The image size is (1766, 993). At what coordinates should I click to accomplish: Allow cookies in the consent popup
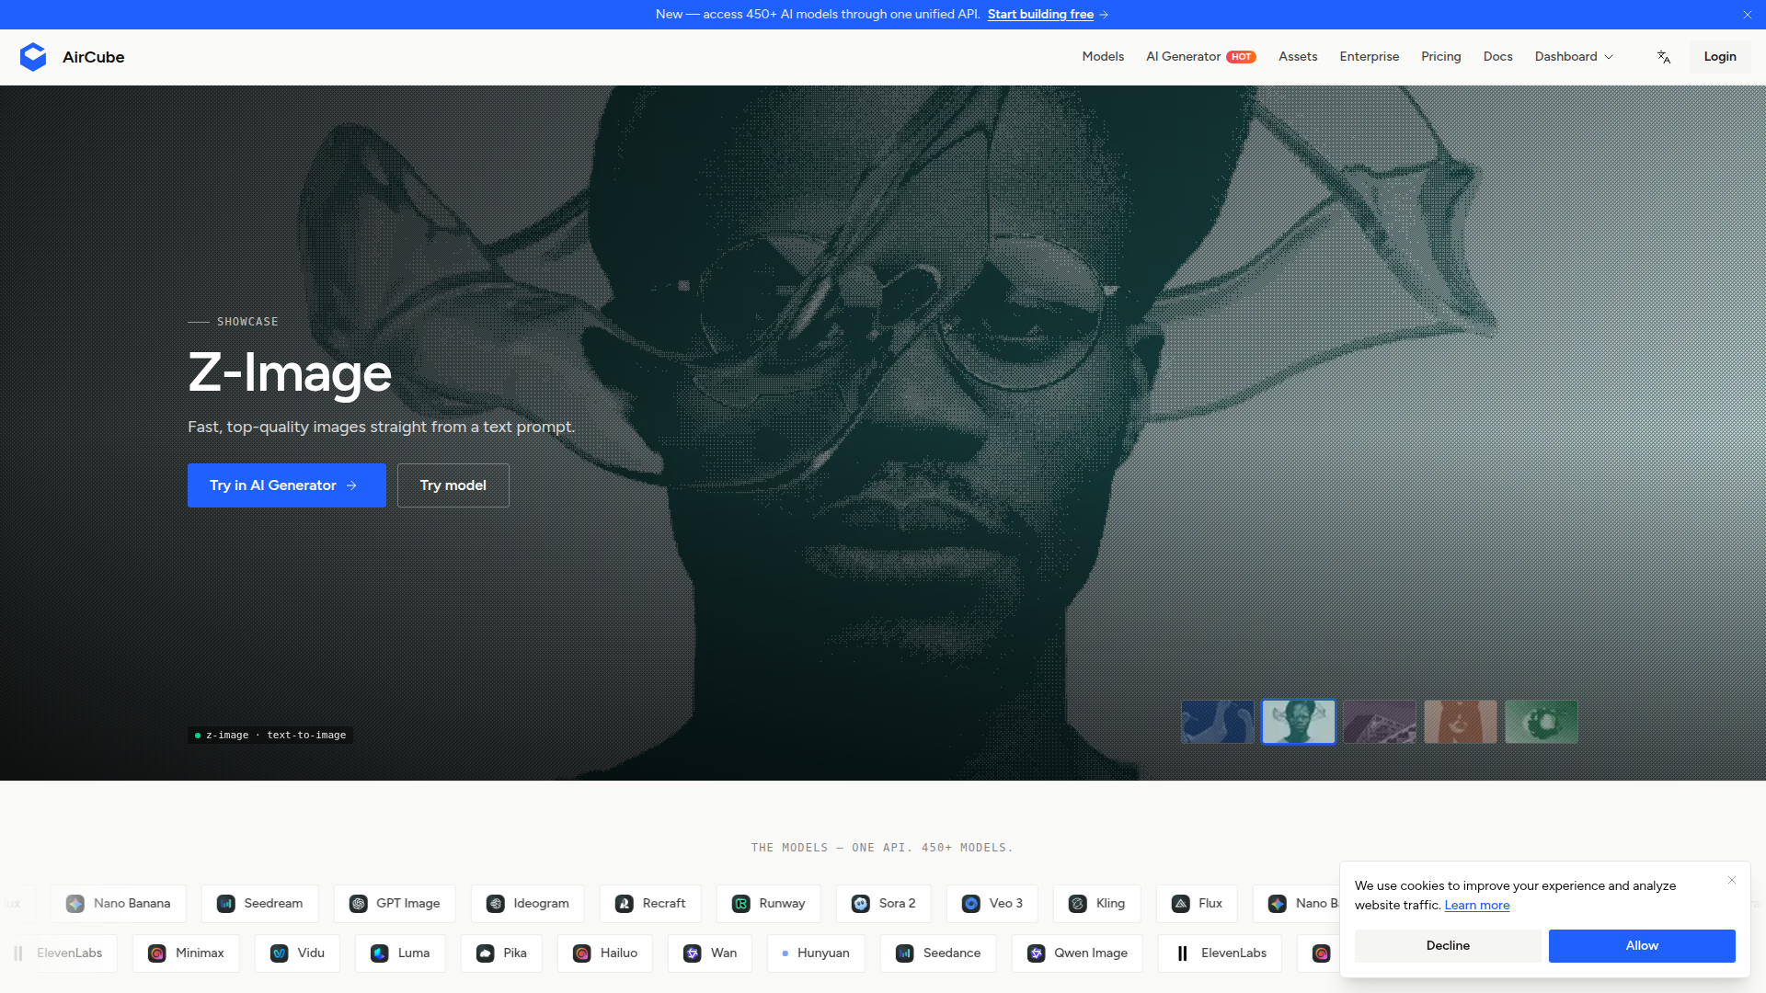(x=1642, y=946)
